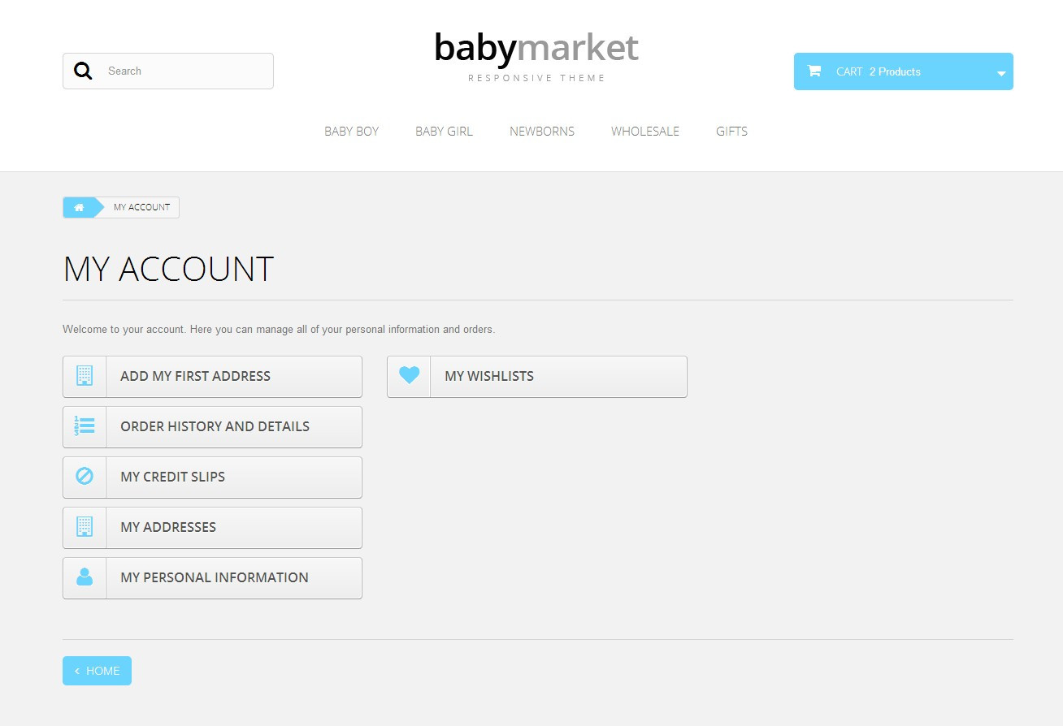Click the building icon beside Add My First Address

pos(85,376)
